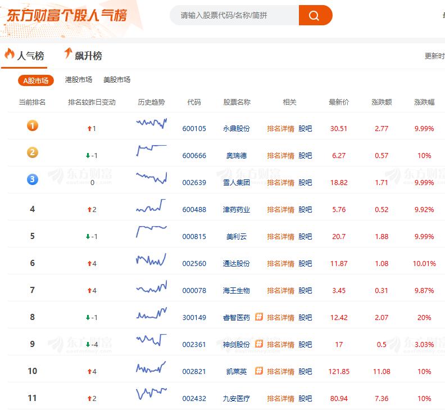This screenshot has height=410, width=445.
Task: Open stock code 002639 link
Action: tap(194, 183)
